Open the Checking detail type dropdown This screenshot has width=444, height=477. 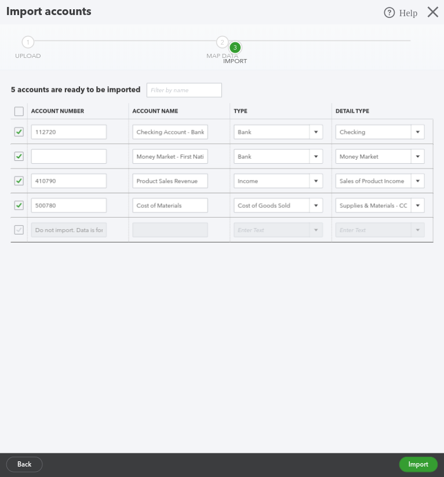tap(418, 132)
